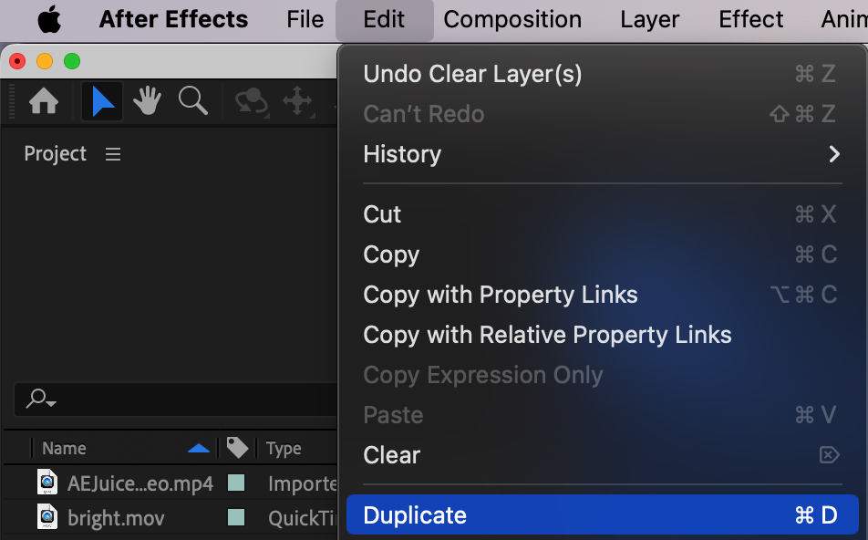Choose the Zoom magnifier tool
This screenshot has width=868, height=540.
coord(192,101)
